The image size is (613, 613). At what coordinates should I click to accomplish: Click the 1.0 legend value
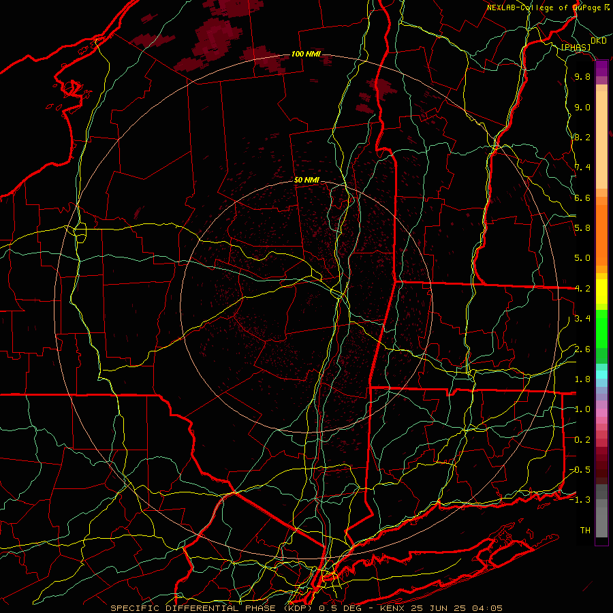tap(582, 409)
